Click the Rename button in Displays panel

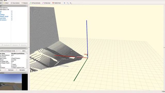pyautogui.click(x=23, y=45)
